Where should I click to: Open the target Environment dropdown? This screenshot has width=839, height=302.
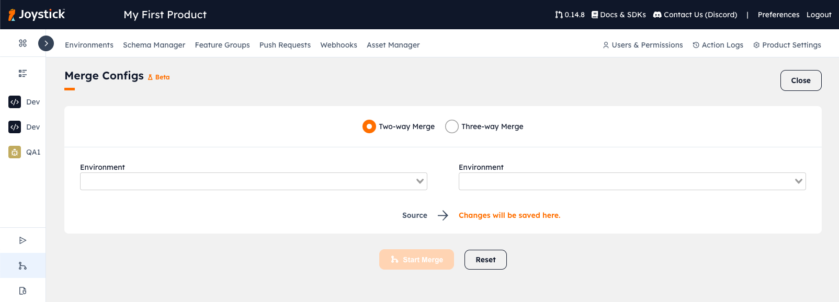632,181
